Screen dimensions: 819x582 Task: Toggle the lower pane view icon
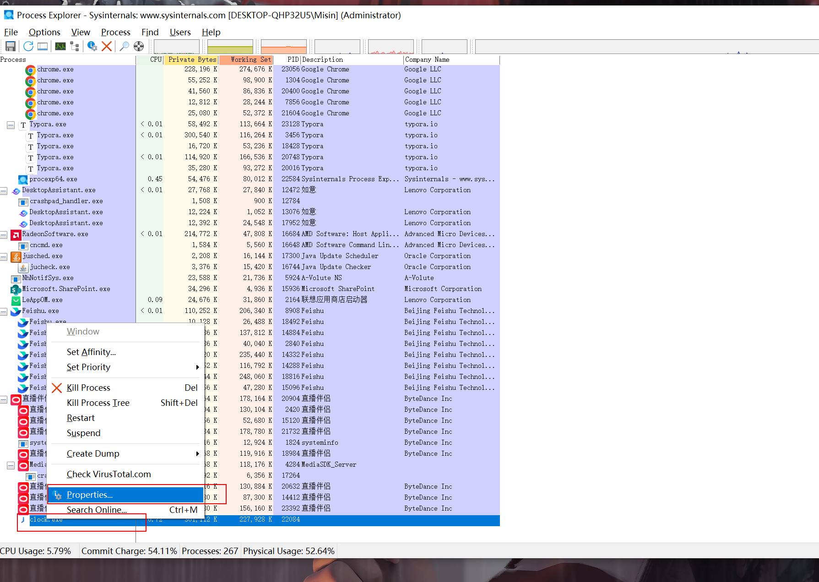pos(43,46)
